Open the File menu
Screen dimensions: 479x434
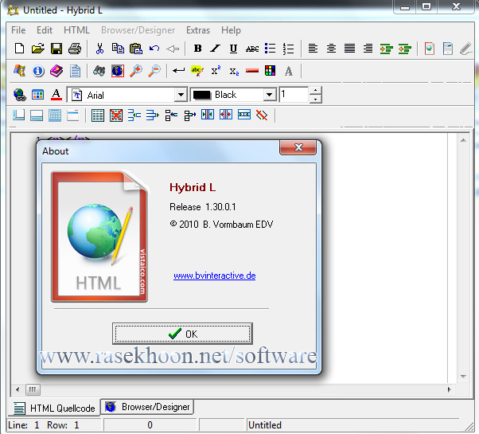click(x=18, y=30)
